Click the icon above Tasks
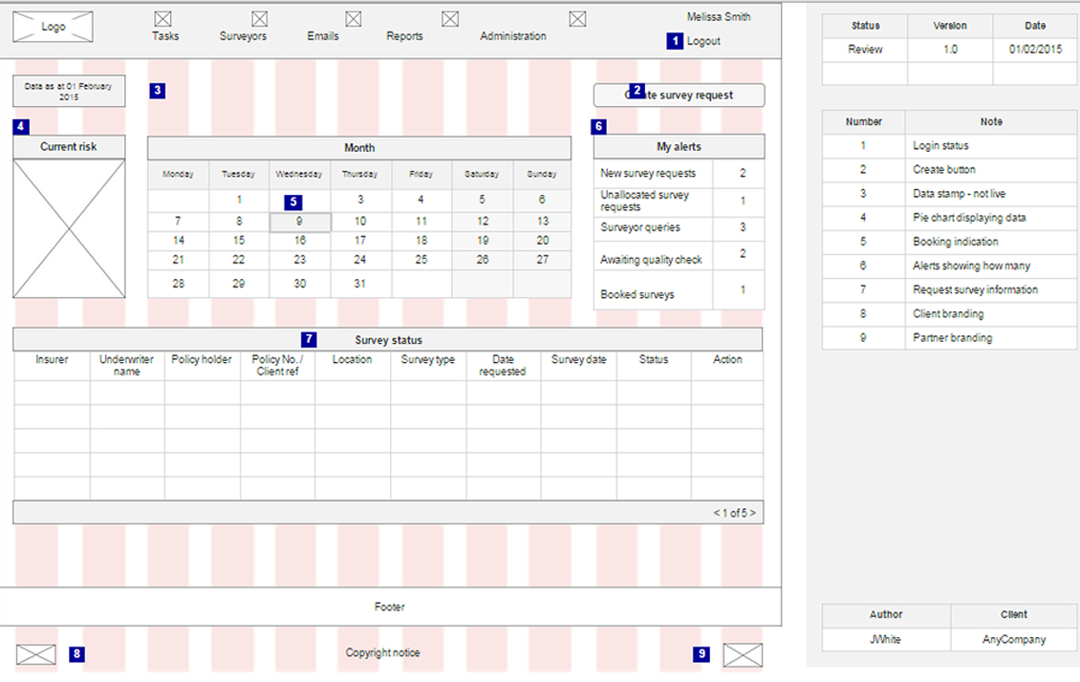 point(163,18)
